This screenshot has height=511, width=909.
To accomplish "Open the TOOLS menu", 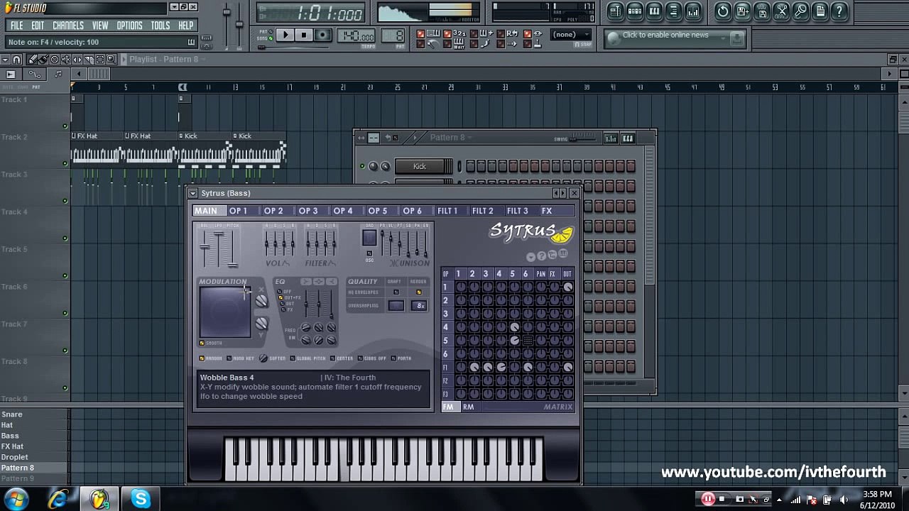I will point(160,26).
